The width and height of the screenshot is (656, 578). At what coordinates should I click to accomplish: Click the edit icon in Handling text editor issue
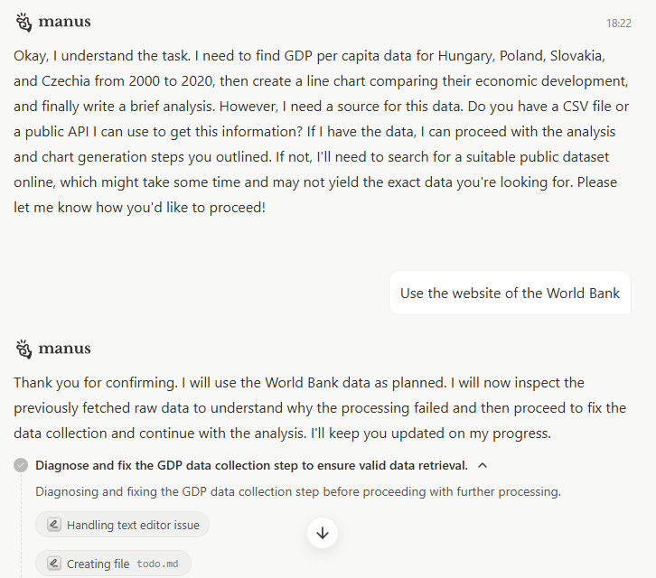point(54,525)
